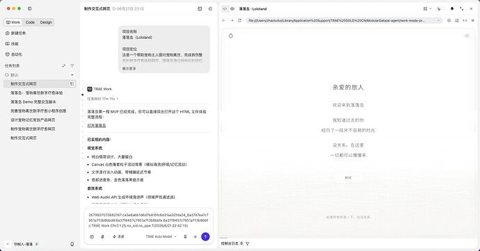This screenshot has height=251, width=480.
Task: Toggle the sound speaker icon in Lololand page
Action: (x=467, y=36)
